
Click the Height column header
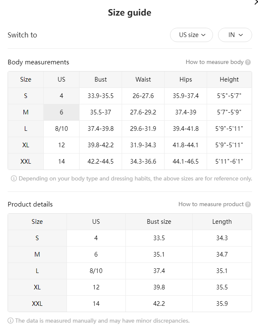tap(229, 80)
